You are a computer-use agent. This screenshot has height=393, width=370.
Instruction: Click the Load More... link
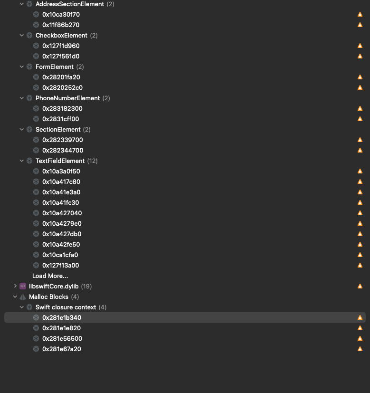coord(50,276)
